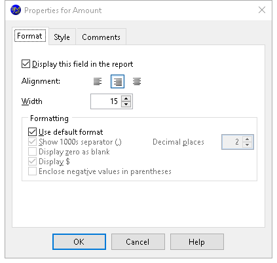Increase Decimal places with up arrow
Image resolution: width=277 pixels, height=263 pixels.
pyautogui.click(x=247, y=139)
